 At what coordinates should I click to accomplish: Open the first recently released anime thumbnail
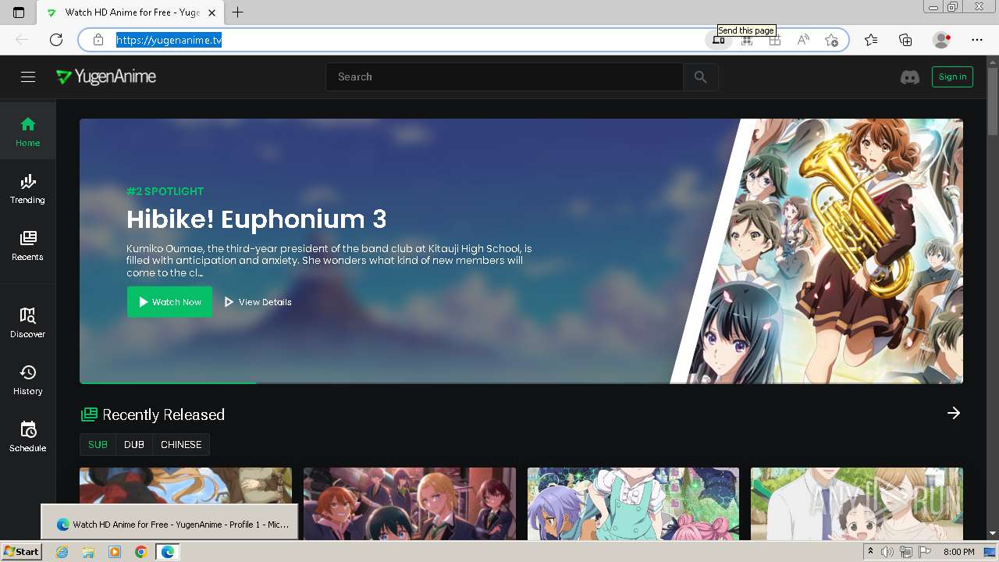point(186,503)
